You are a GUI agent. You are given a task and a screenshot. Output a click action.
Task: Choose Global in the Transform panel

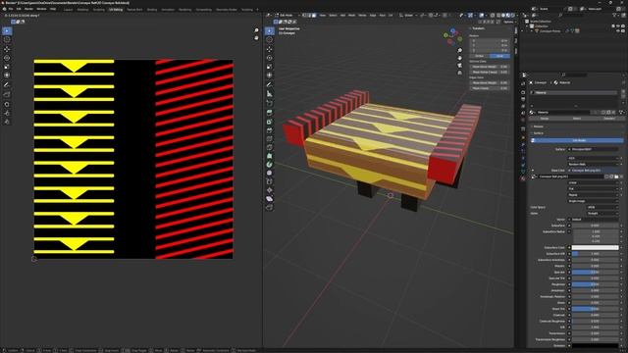tap(480, 56)
